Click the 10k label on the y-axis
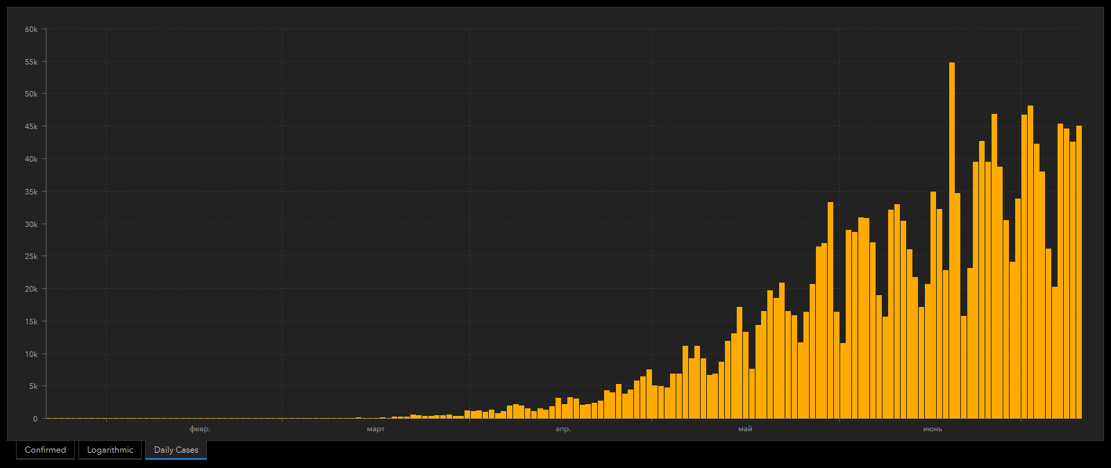Image resolution: width=1111 pixels, height=468 pixels. point(31,354)
